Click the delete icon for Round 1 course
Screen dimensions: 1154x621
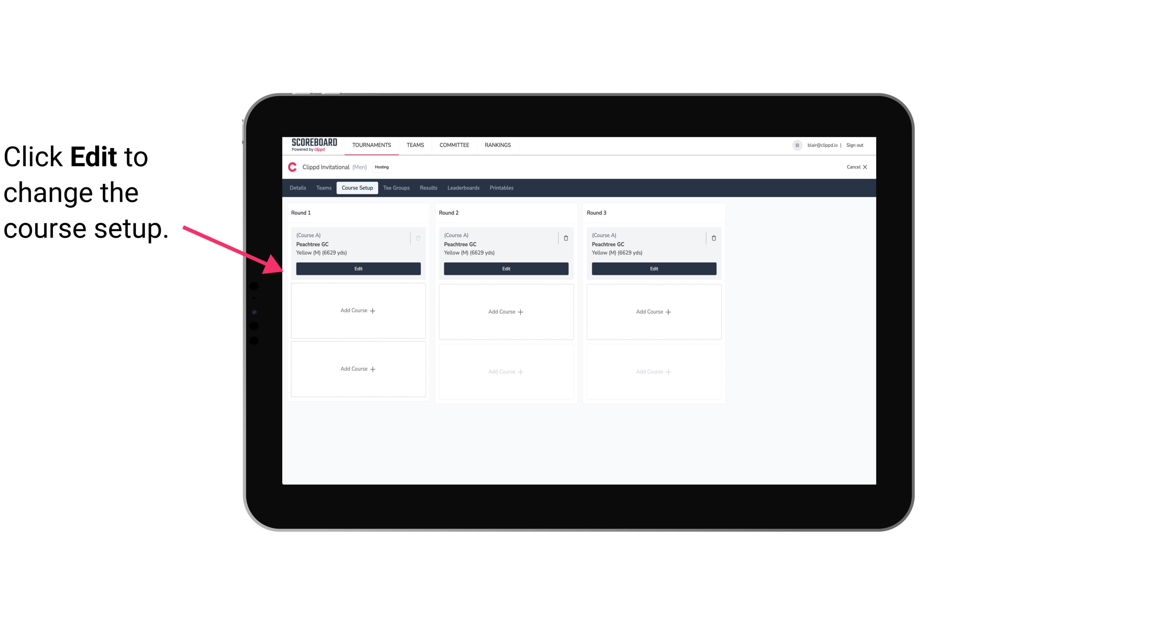tap(418, 238)
